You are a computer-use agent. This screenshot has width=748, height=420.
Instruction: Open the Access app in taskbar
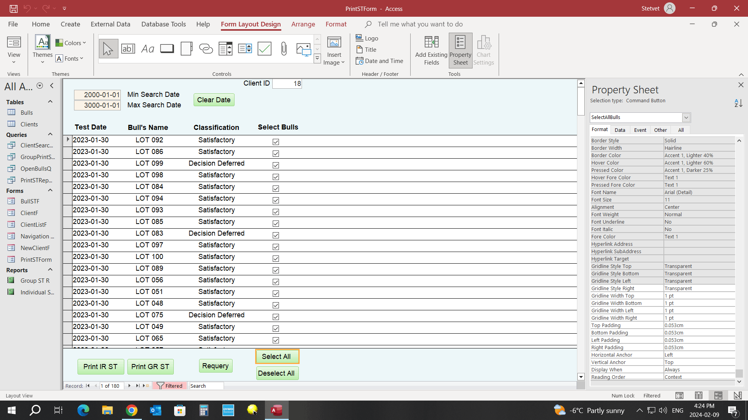(277, 410)
